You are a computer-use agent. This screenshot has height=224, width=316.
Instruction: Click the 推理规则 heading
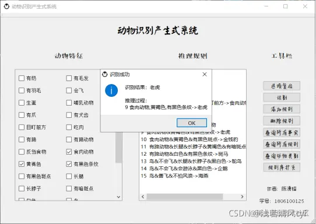tap(192, 56)
